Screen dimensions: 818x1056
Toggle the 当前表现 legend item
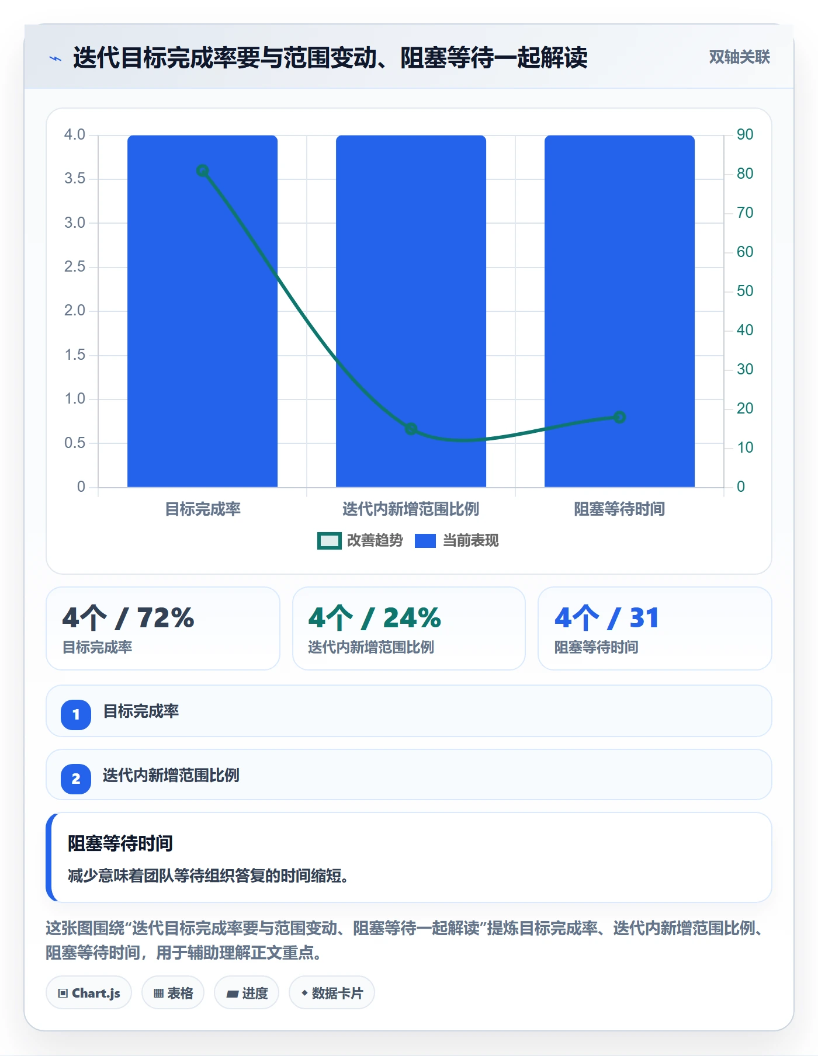tap(456, 541)
